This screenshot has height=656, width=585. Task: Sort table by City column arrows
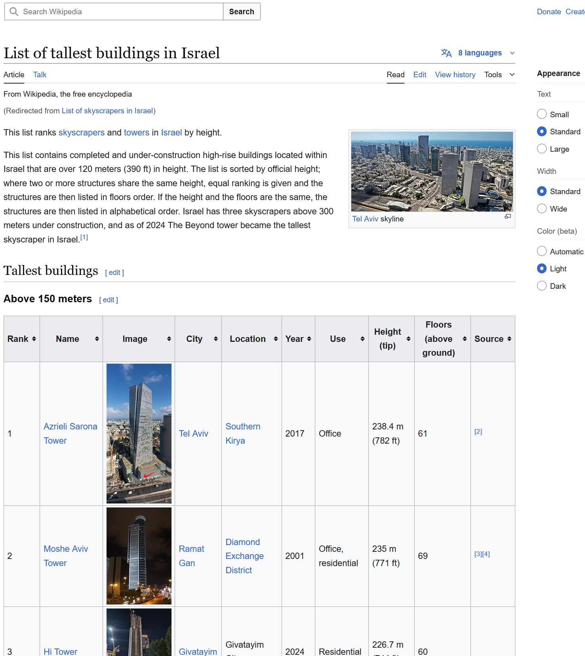pyautogui.click(x=216, y=339)
